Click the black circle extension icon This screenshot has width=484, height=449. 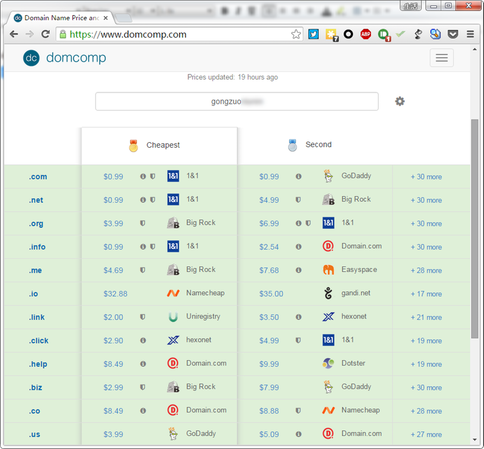348,34
